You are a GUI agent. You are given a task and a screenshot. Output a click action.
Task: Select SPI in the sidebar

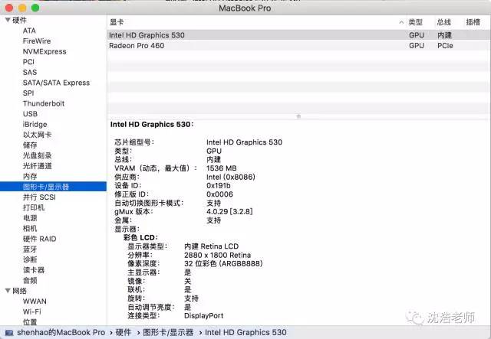pyautogui.click(x=28, y=93)
